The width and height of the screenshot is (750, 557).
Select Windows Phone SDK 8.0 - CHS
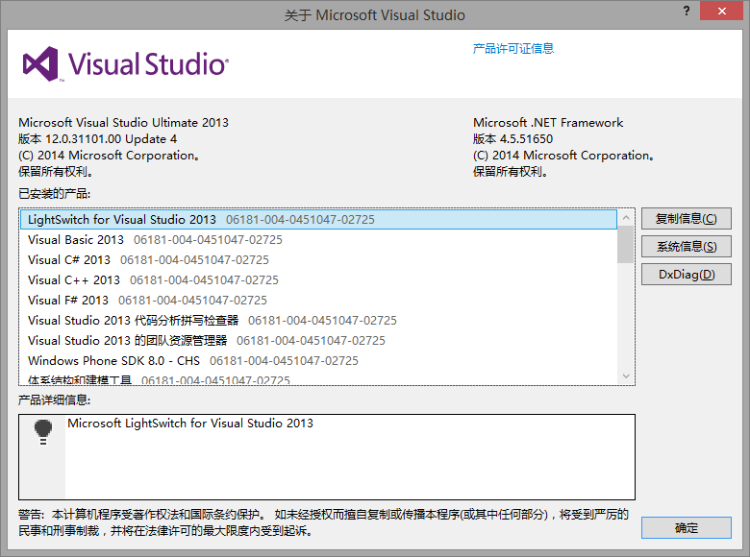click(113, 361)
